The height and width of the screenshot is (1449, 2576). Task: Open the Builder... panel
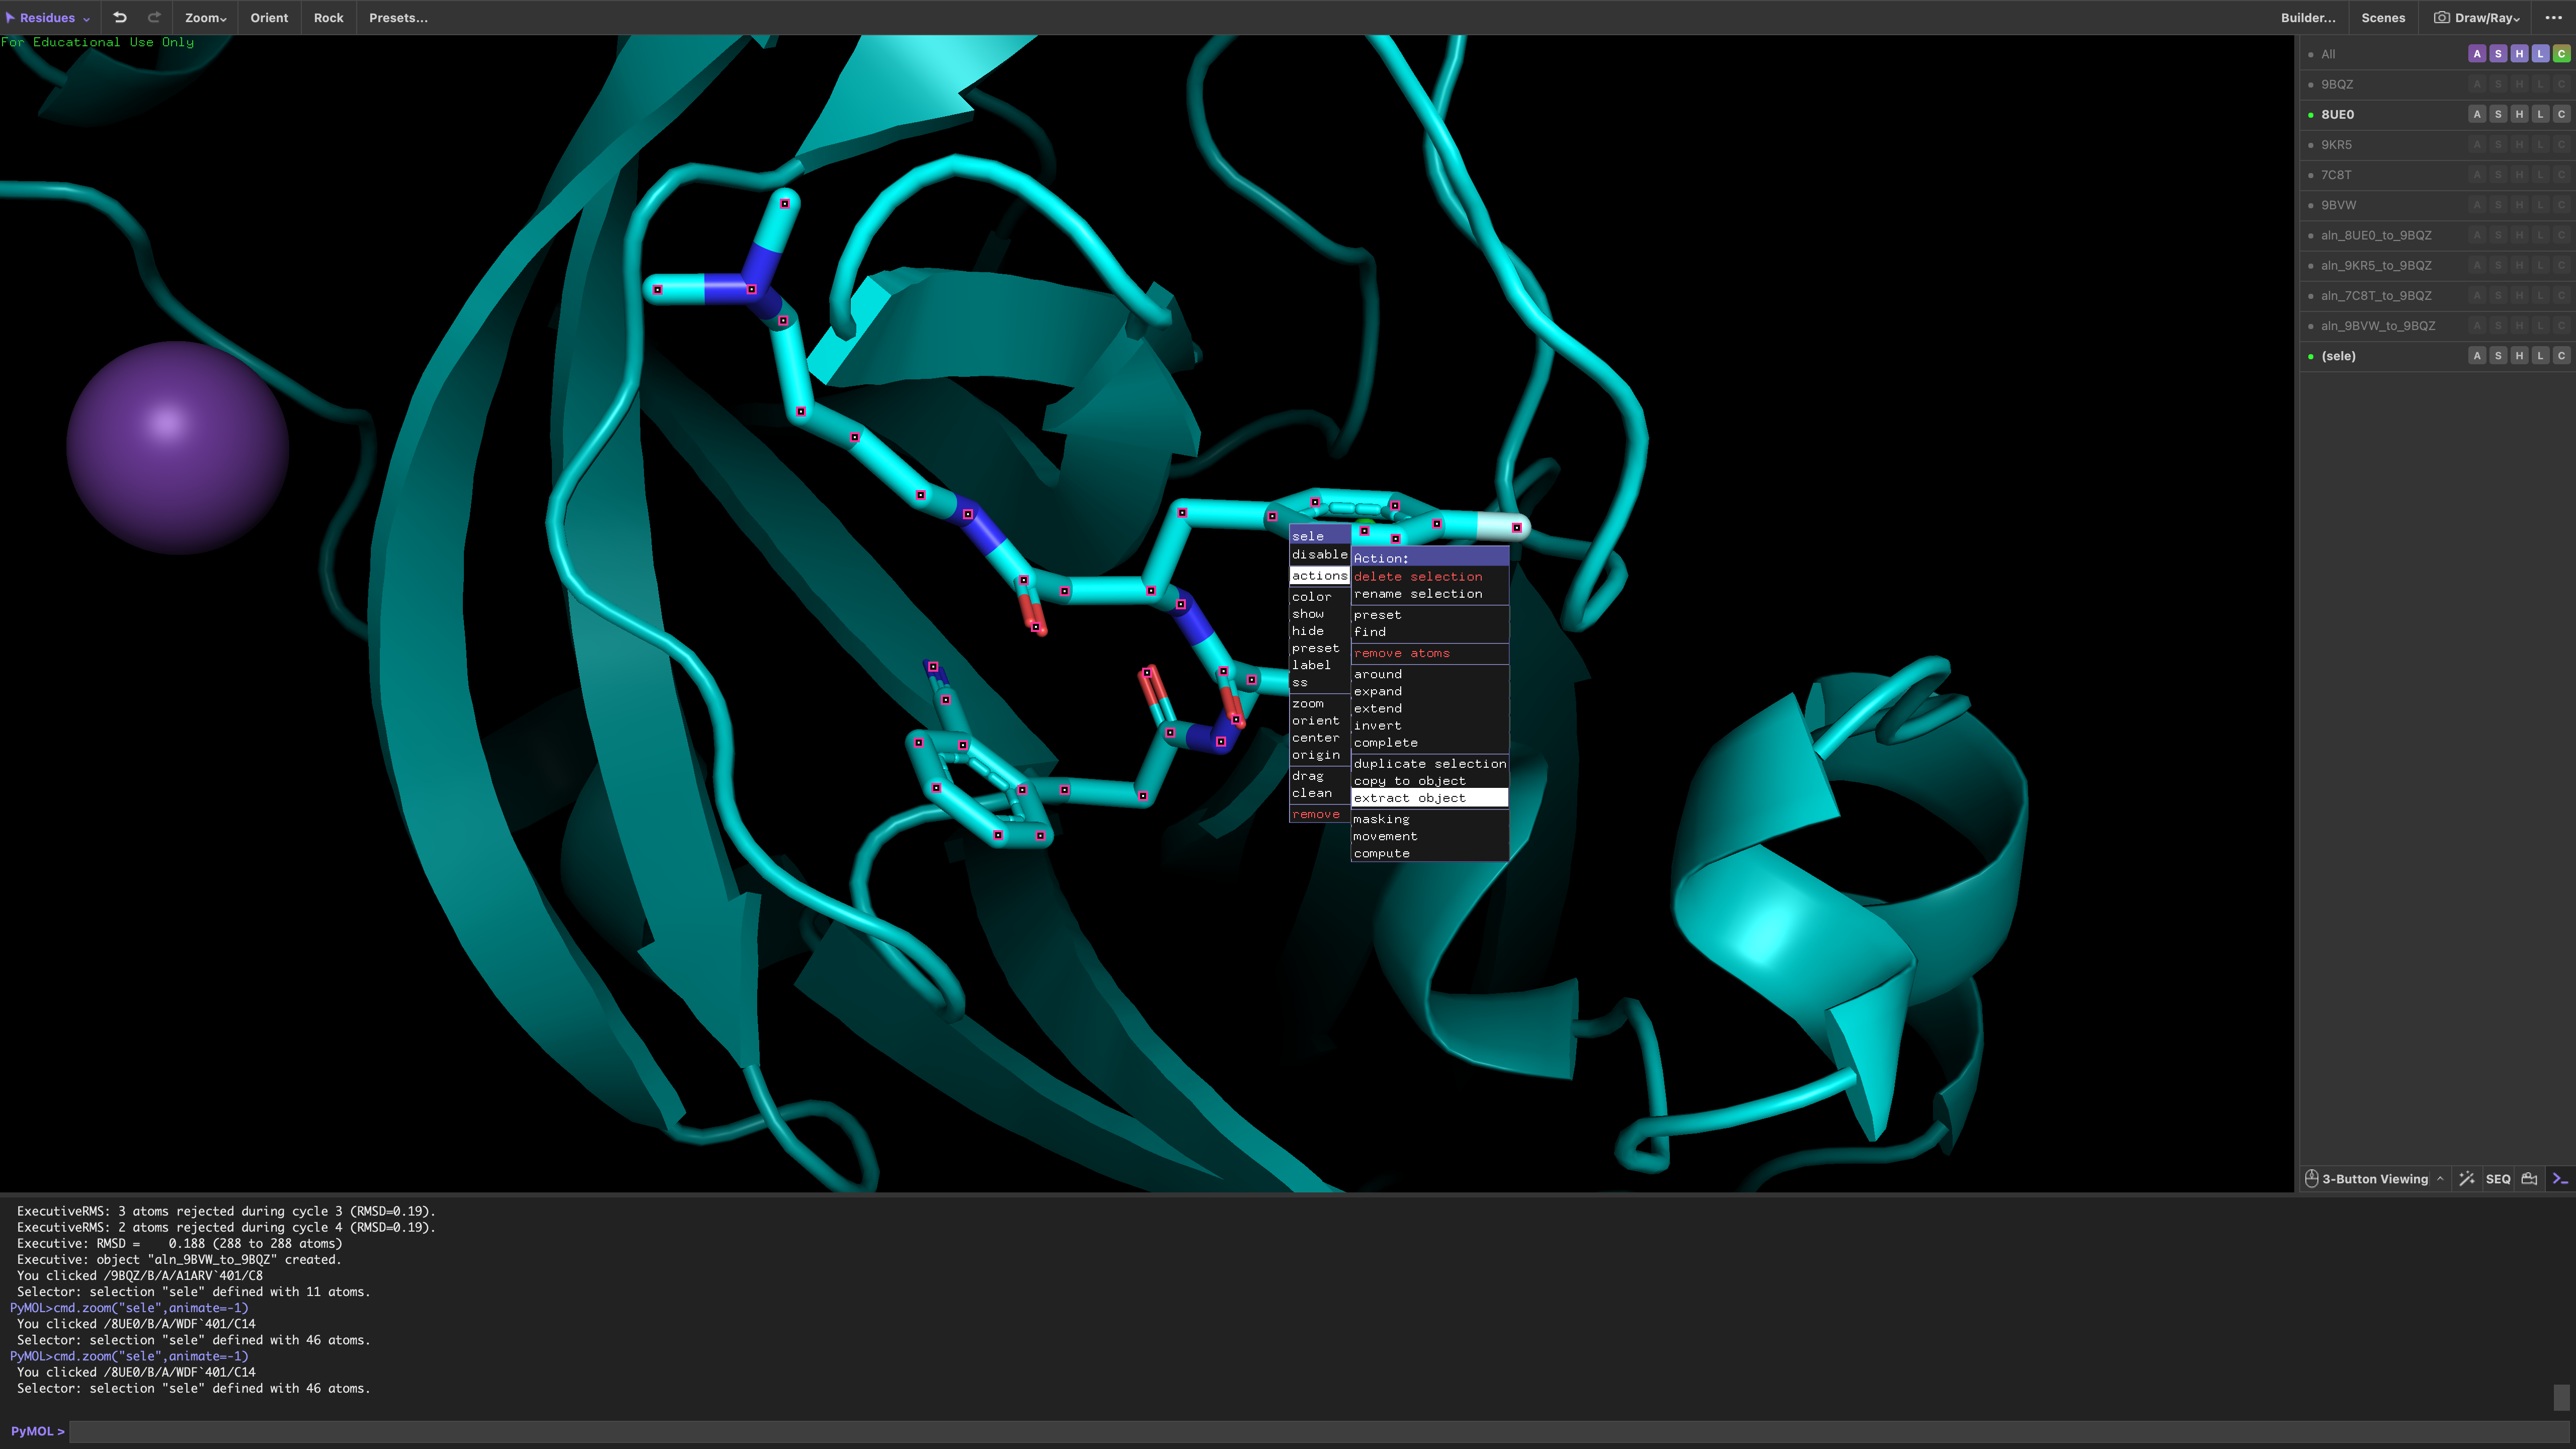click(x=2307, y=17)
